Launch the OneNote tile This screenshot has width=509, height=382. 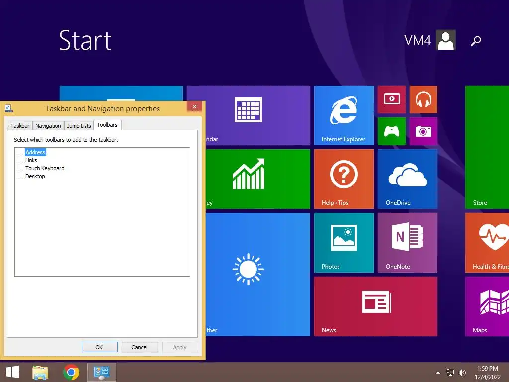[408, 243]
